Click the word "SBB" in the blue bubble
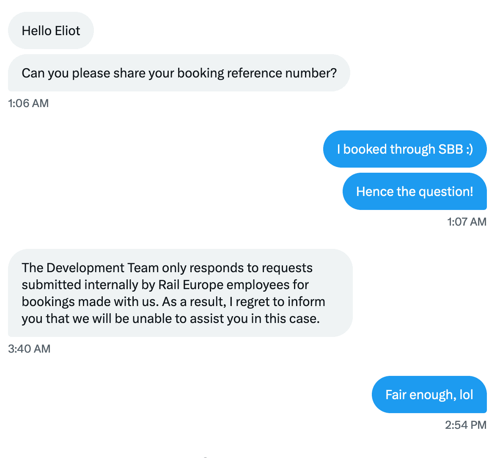Viewport: 500px width, 458px height. (x=451, y=149)
